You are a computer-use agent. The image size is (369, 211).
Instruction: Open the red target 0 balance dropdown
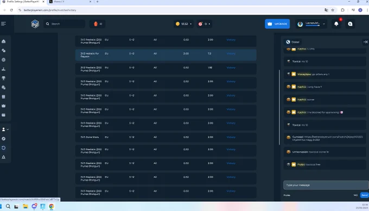[x=204, y=24]
